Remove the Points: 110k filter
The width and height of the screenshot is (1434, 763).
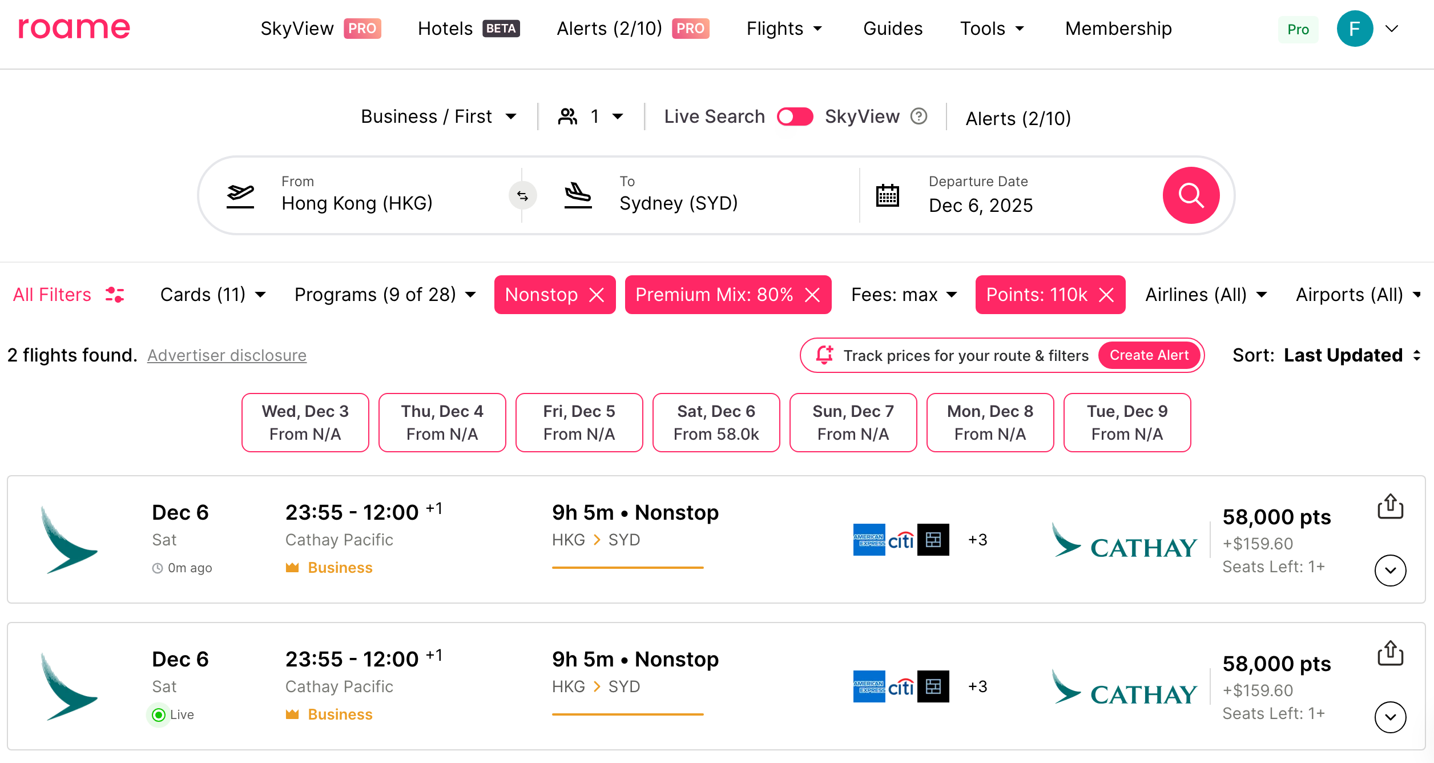[1106, 295]
